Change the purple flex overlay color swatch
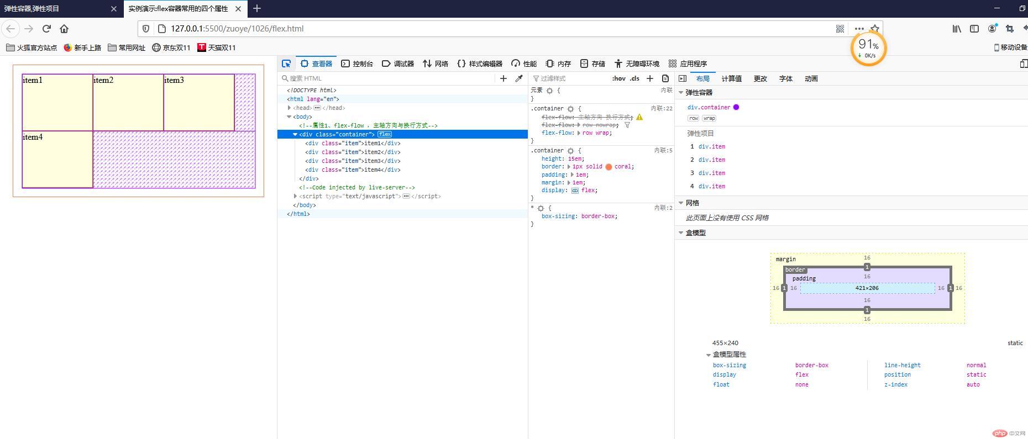 click(x=736, y=107)
